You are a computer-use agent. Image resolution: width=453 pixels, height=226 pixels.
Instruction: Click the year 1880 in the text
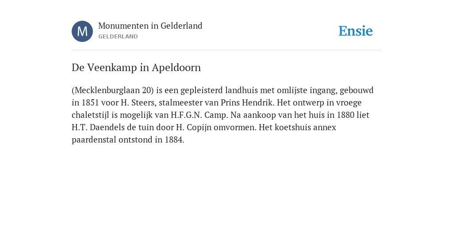[346, 115]
